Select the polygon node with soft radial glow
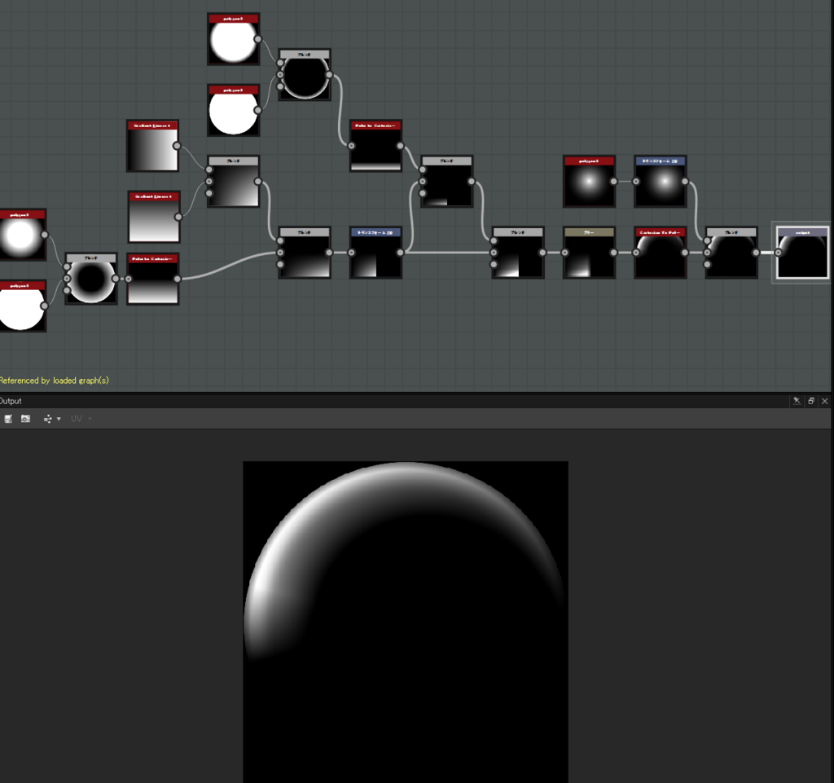The height and width of the screenshot is (783, 834). [590, 182]
